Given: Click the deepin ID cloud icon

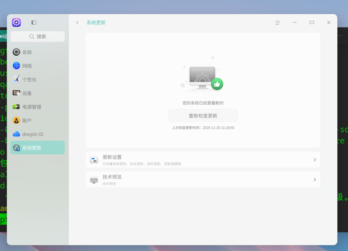Looking at the screenshot, I should (16, 134).
